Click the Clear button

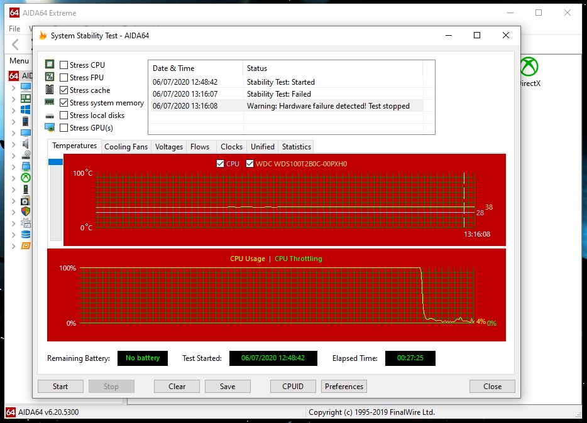pos(177,387)
